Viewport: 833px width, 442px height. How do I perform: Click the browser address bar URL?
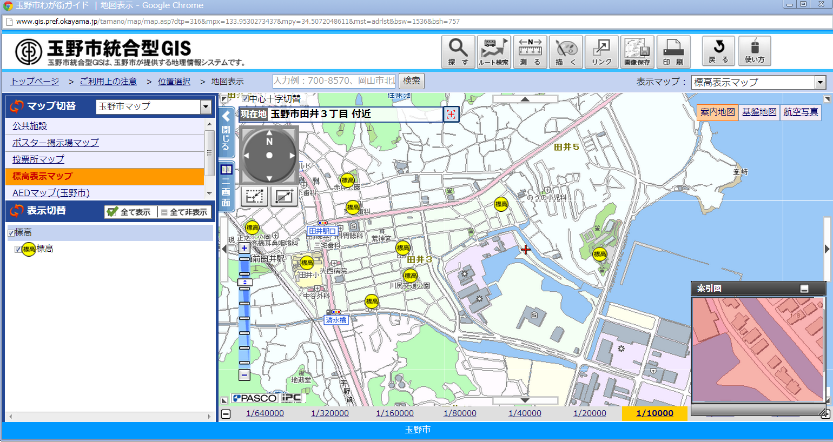click(x=238, y=22)
